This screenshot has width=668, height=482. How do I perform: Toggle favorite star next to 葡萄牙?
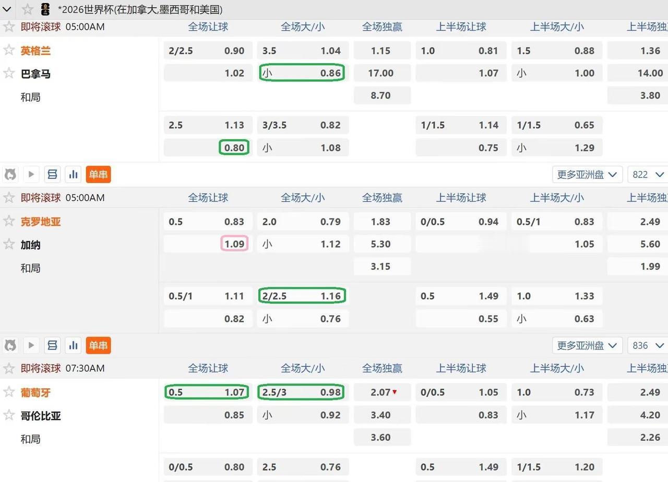[x=9, y=392]
